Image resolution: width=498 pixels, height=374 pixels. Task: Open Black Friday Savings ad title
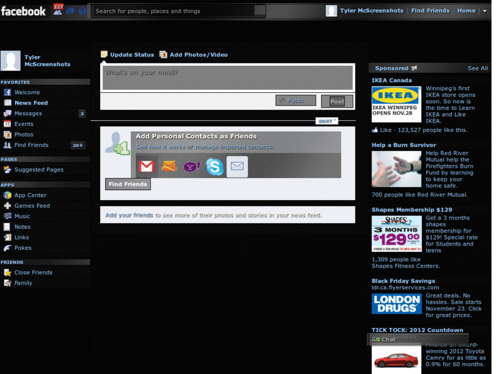403,281
